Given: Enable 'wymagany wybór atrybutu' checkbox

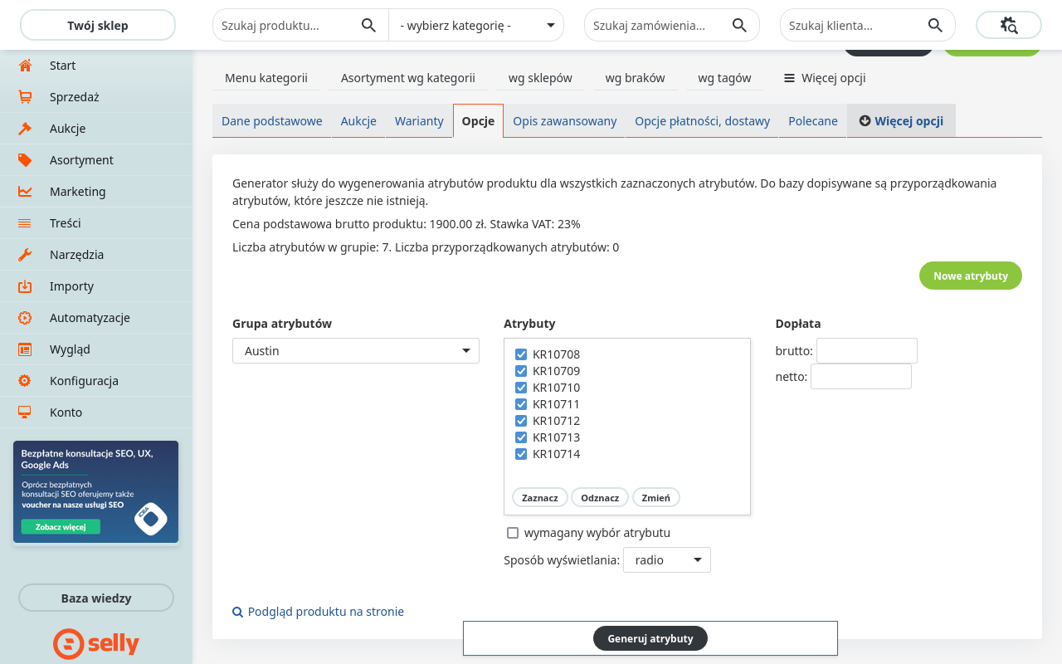Looking at the screenshot, I should tap(513, 533).
